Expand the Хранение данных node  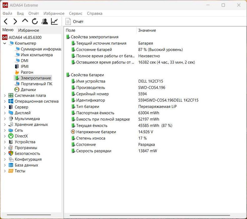pos(5,125)
